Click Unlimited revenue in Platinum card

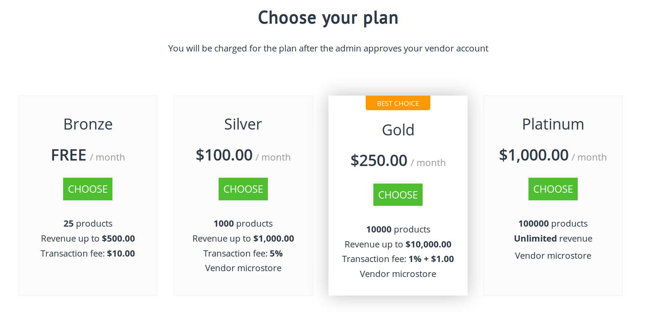(553, 239)
